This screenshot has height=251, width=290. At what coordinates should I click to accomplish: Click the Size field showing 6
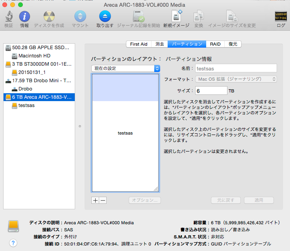[211, 91]
